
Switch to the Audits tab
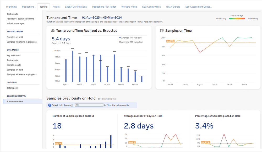56,7
